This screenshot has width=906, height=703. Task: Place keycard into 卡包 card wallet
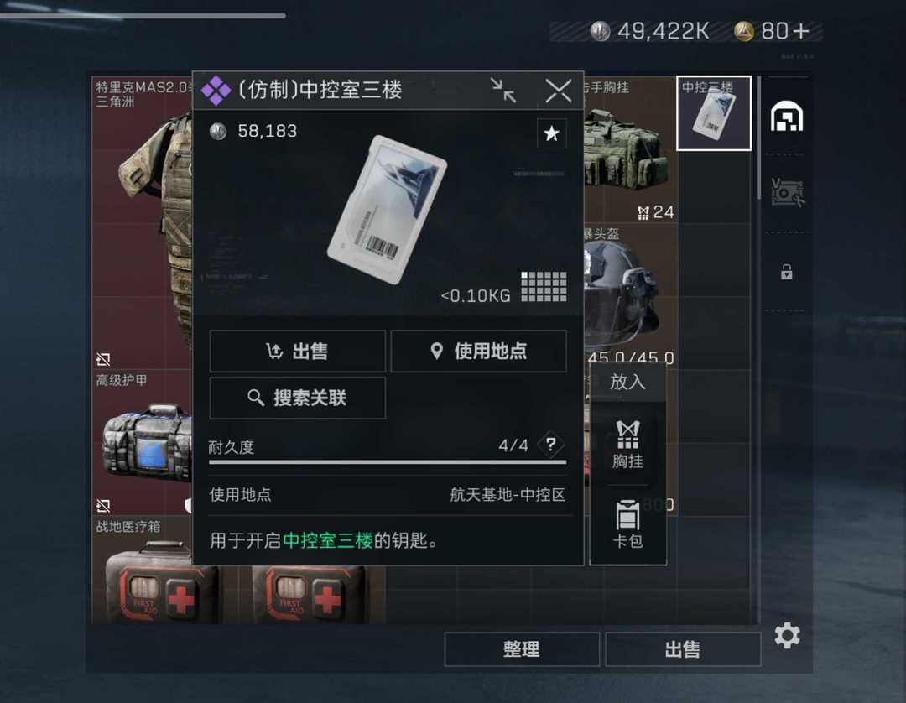click(627, 524)
